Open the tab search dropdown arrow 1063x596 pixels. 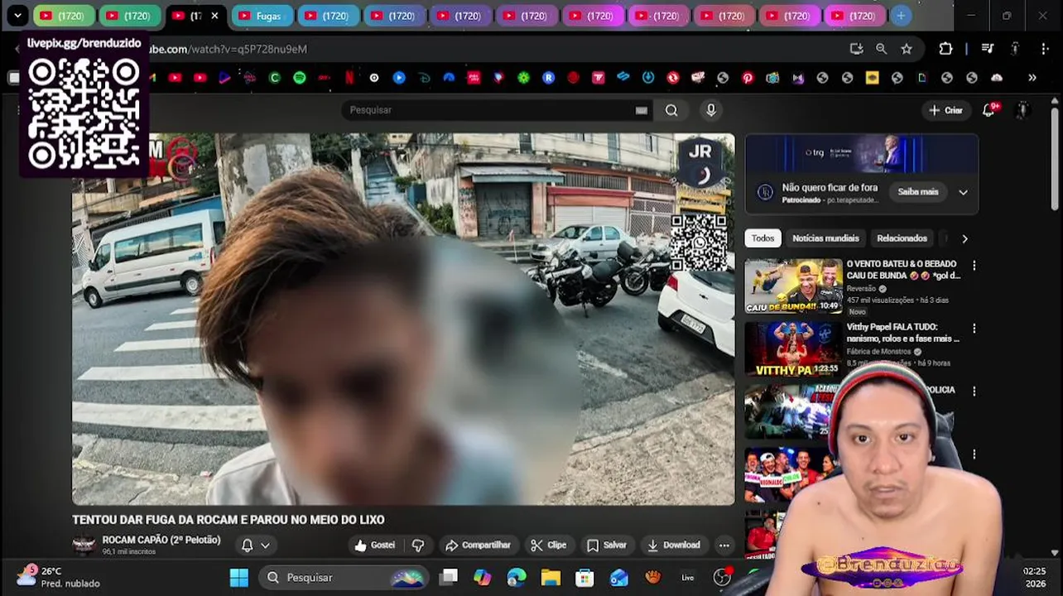pos(17,16)
